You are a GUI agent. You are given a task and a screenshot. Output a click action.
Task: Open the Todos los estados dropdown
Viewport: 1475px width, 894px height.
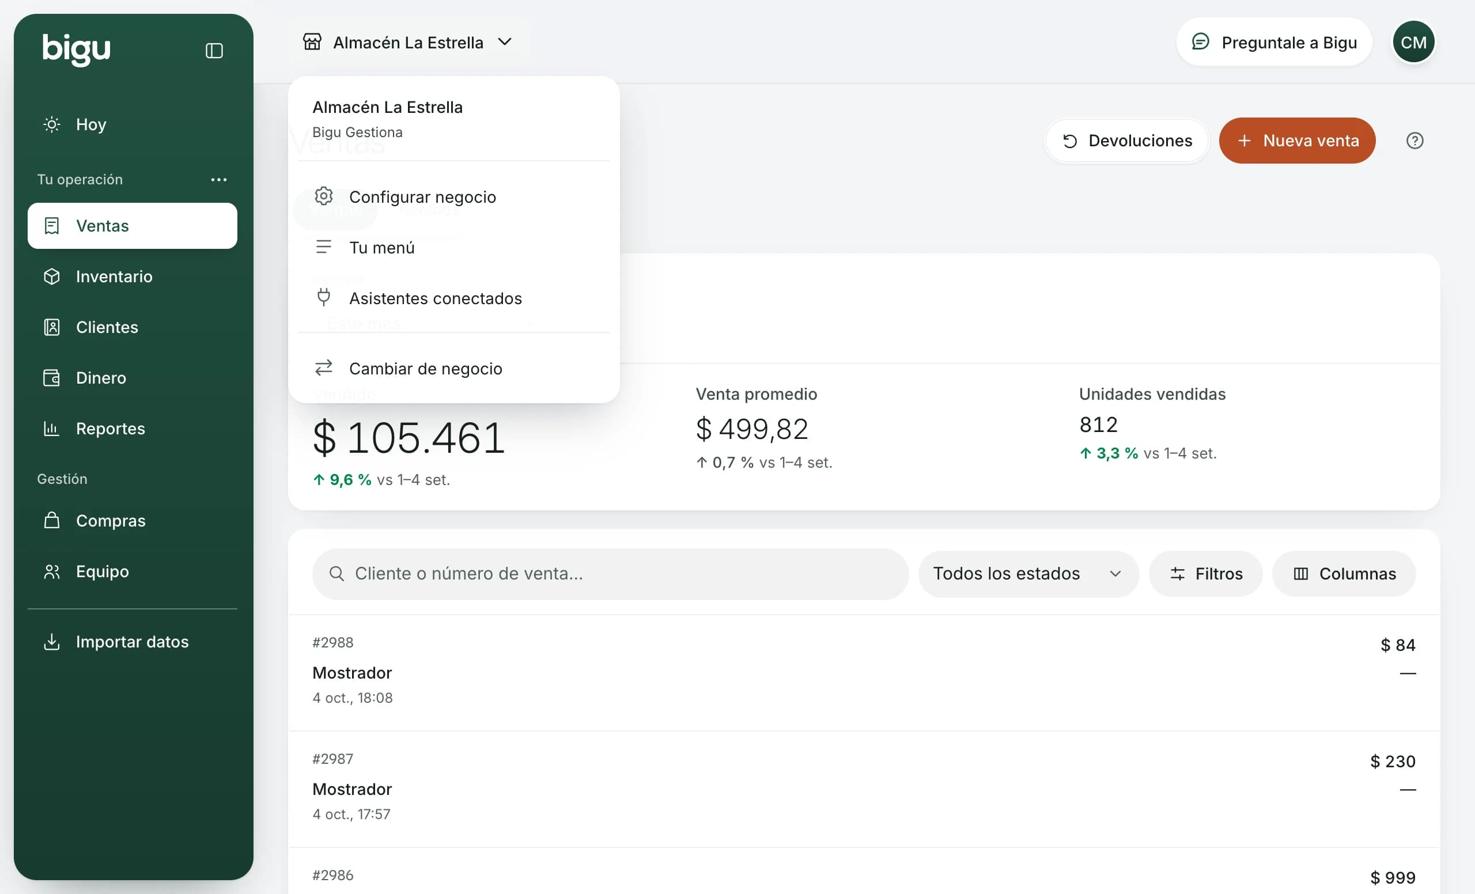coord(1028,574)
